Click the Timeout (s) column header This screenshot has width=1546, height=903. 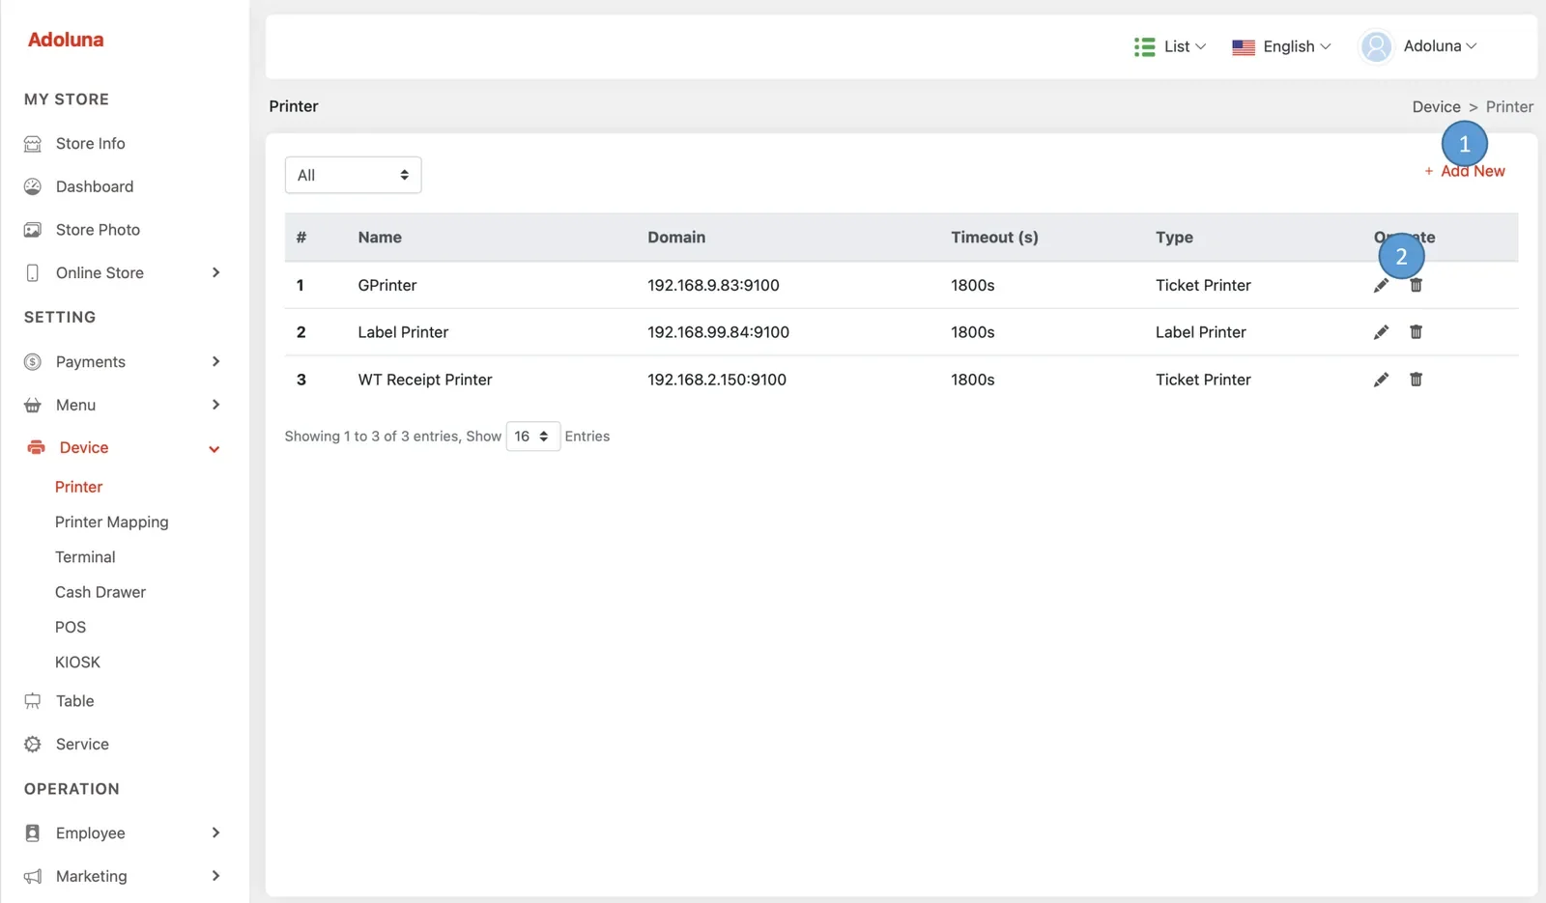[994, 238]
